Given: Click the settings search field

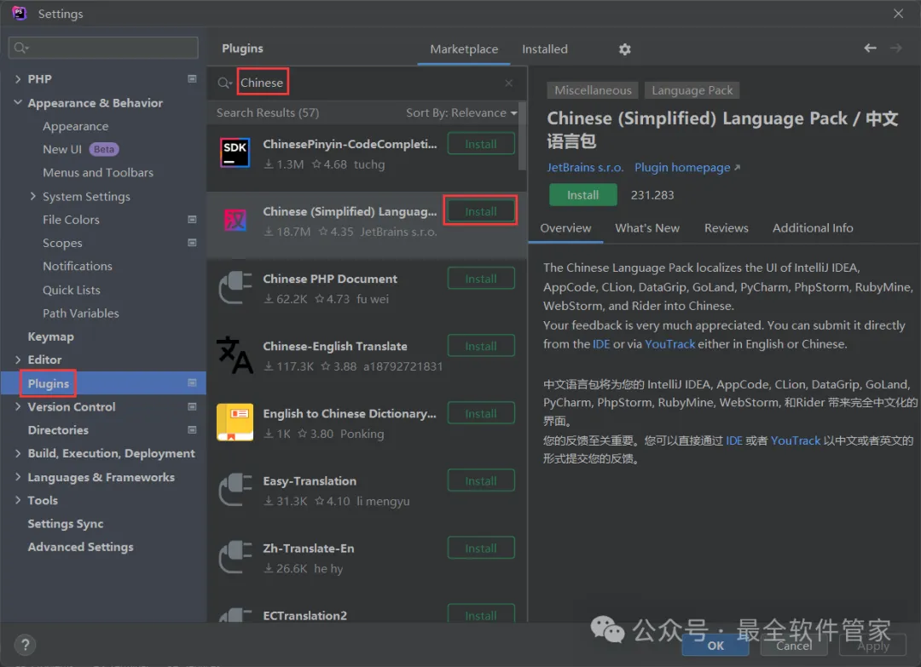Looking at the screenshot, I should 103,48.
